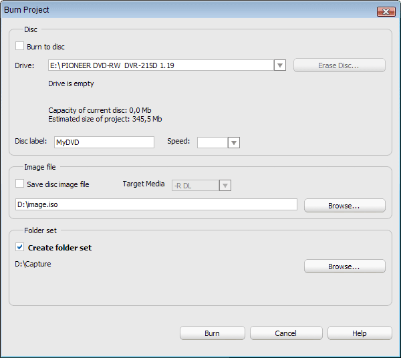Open the Speed dropdown
The width and height of the screenshot is (401, 358).
(233, 142)
